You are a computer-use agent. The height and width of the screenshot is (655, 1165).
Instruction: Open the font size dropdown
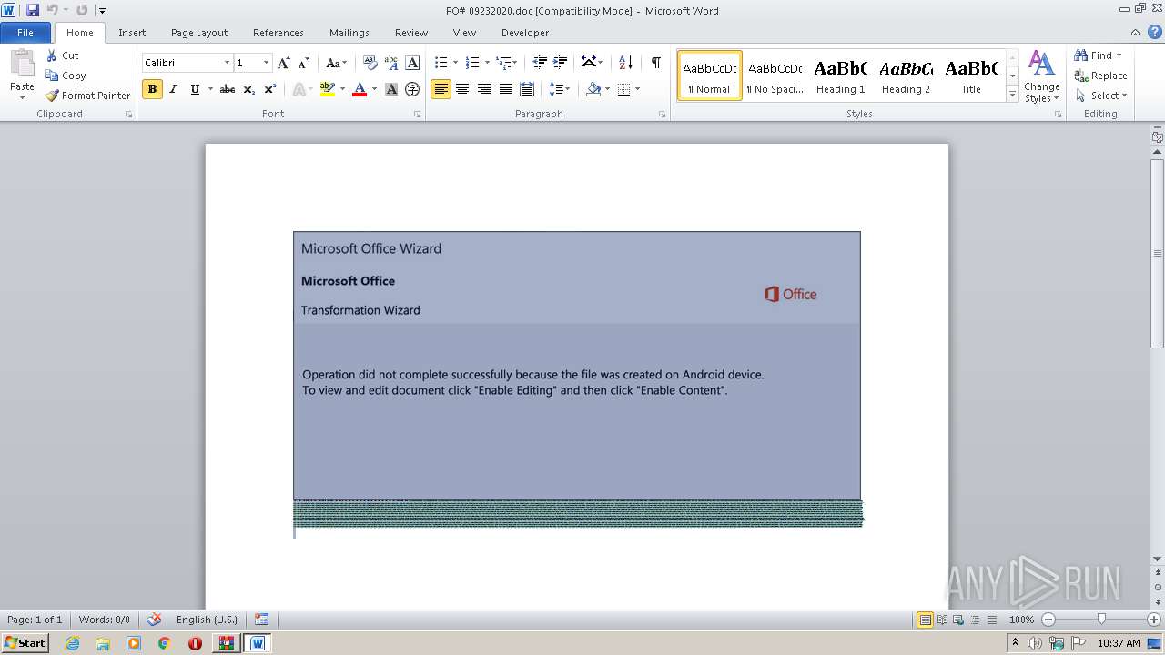pos(266,63)
